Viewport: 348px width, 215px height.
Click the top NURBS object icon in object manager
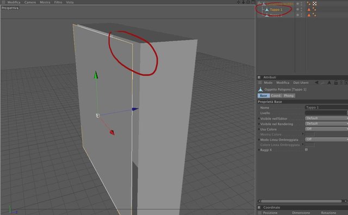point(264,4)
